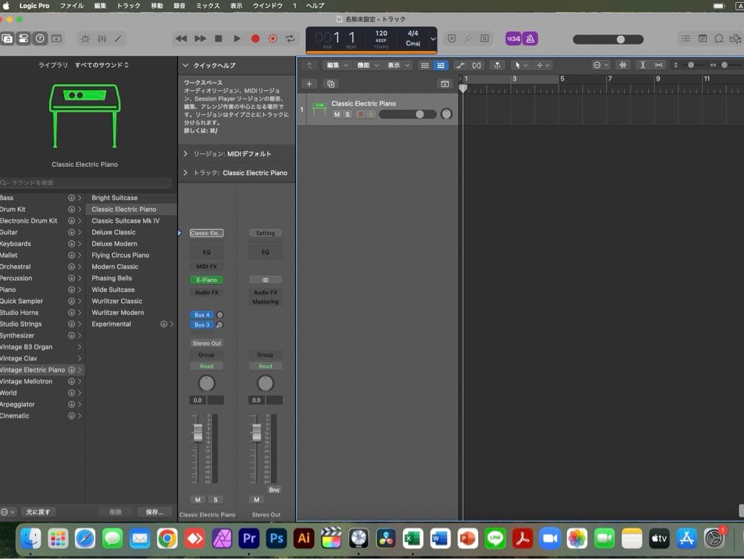744x559 pixels.
Task: Click the Record button in transport
Action: pyautogui.click(x=255, y=39)
